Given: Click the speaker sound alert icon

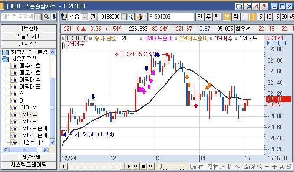Looking at the screenshot, I should 142,17.
